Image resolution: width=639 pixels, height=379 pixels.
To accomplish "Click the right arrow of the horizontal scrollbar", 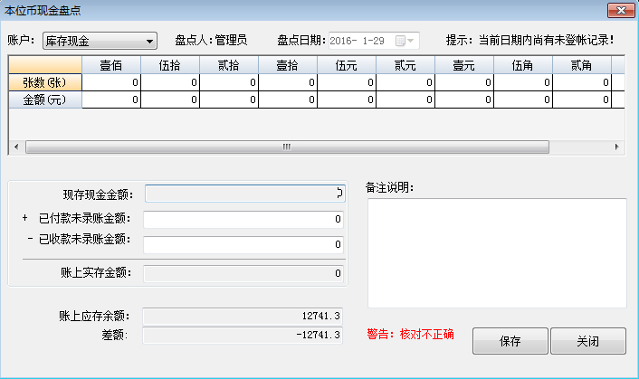I will (x=617, y=147).
